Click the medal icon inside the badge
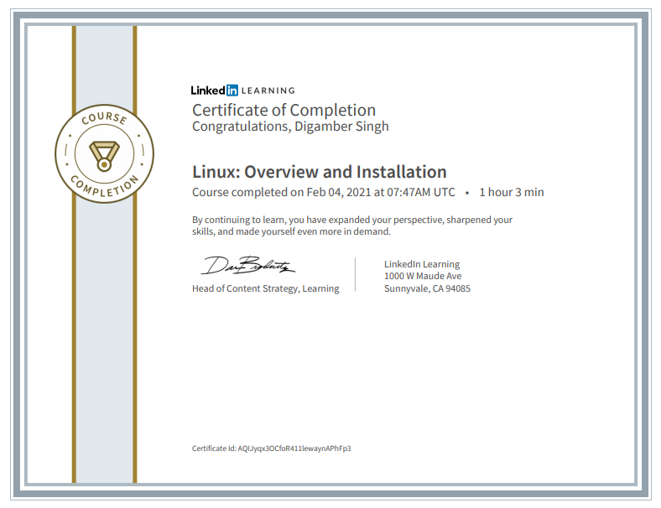Viewport: 661px width, 508px height. 105,153
